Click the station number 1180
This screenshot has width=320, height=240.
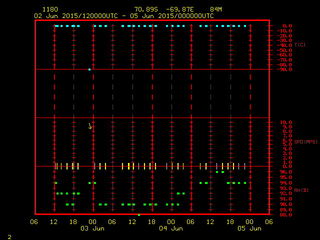tap(49, 9)
